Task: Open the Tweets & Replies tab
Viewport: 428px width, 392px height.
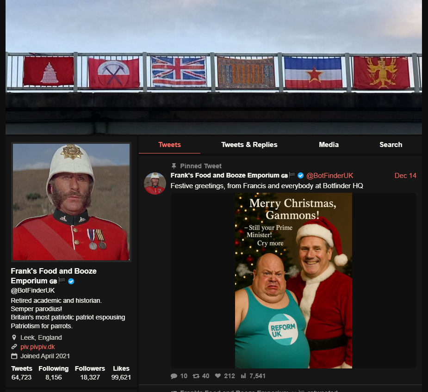Action: (249, 145)
